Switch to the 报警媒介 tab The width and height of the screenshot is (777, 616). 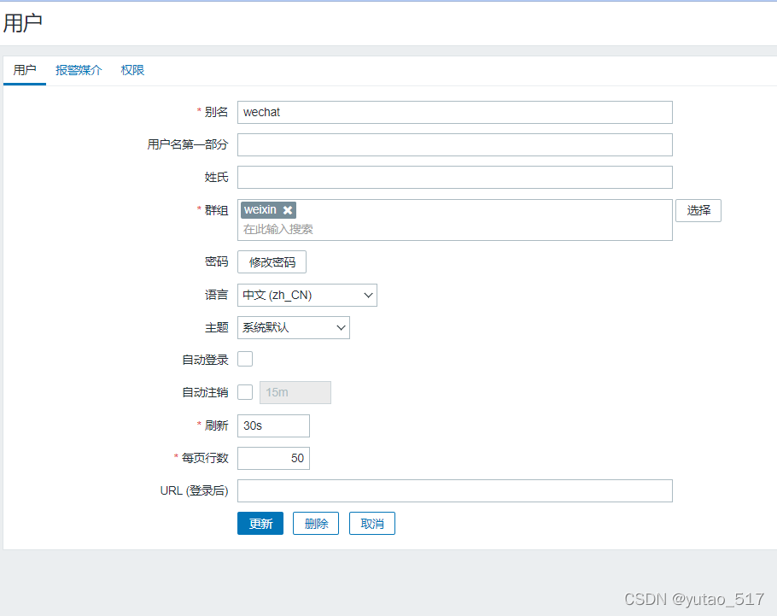(79, 70)
